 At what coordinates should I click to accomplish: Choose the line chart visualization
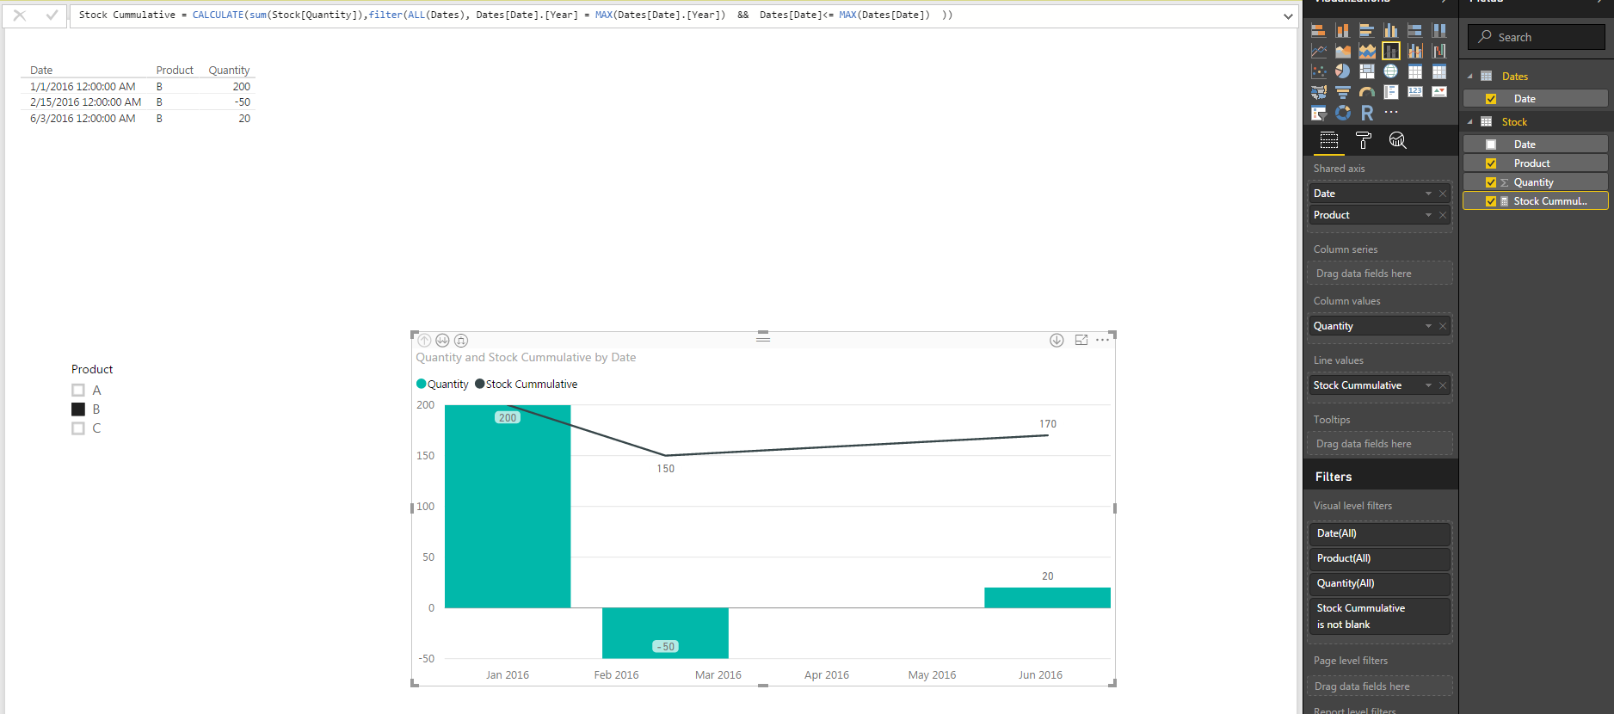pos(1318,51)
